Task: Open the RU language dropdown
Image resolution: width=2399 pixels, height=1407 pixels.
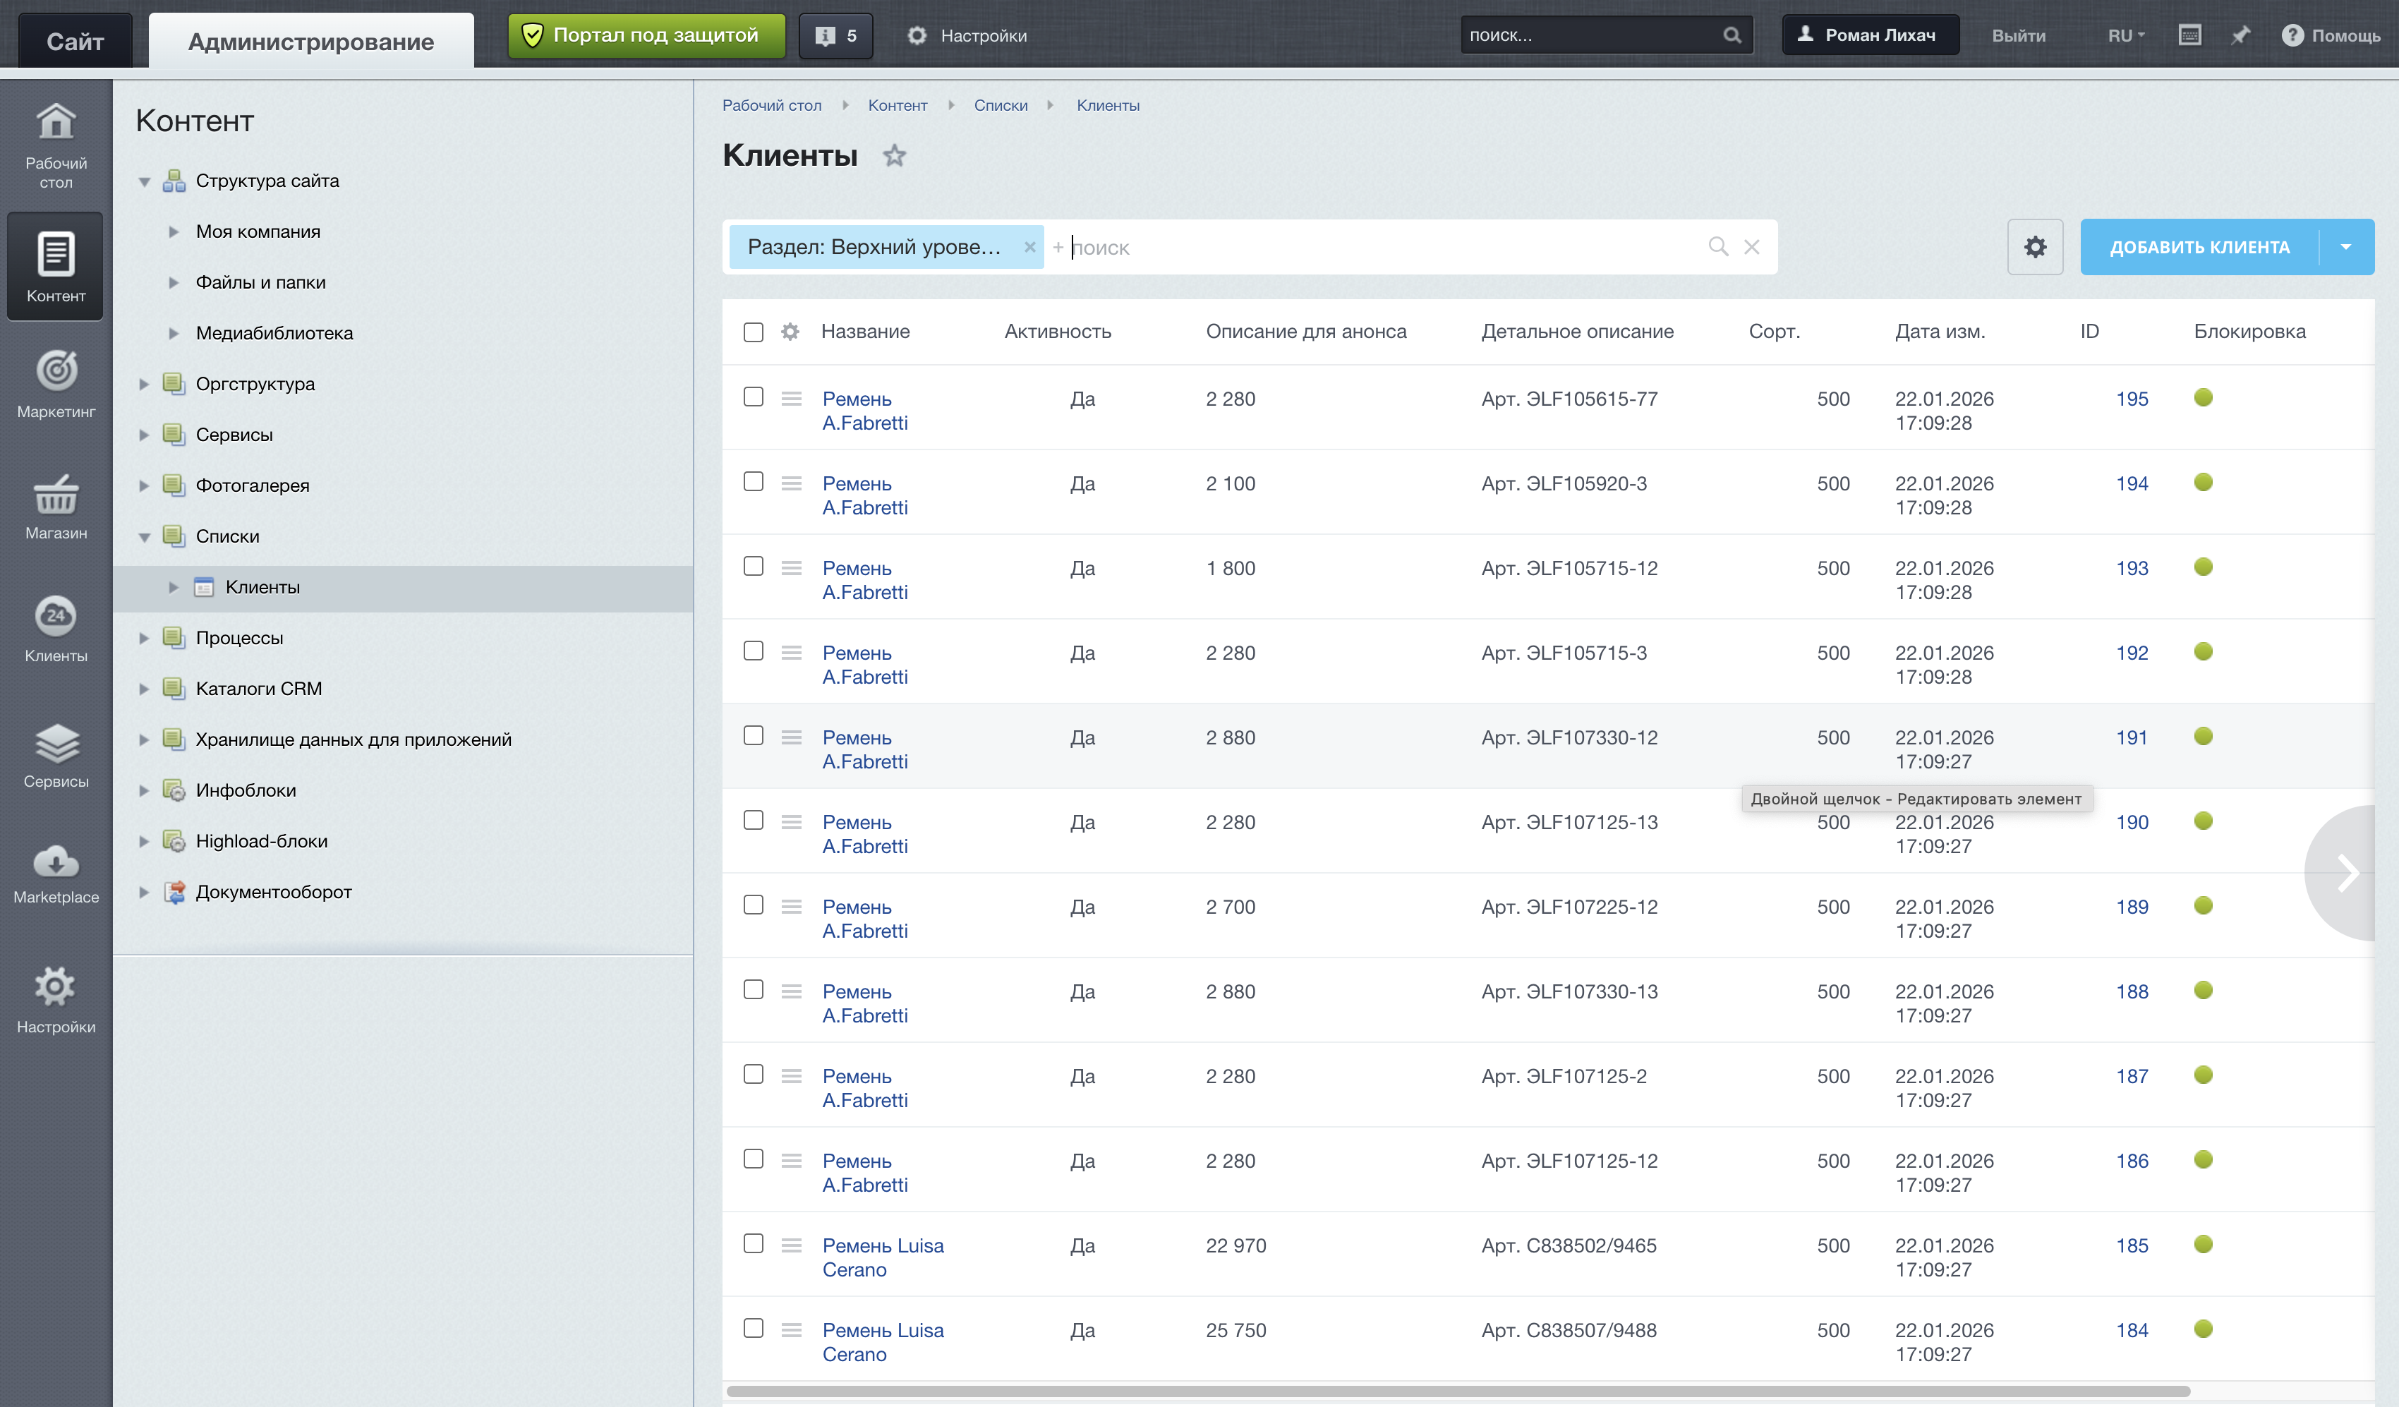Action: click(x=2124, y=35)
